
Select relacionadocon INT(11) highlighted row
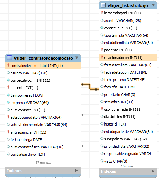point(128,58)
